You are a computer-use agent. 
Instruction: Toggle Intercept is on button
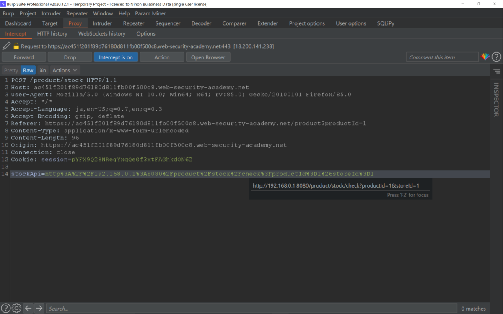pyautogui.click(x=116, y=57)
